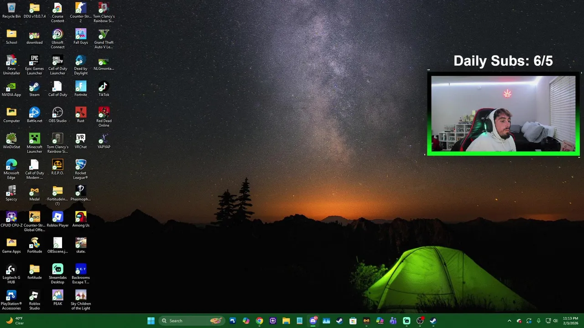
Task: Launch the Minecraft Launcher shortcut
Action: (34, 143)
